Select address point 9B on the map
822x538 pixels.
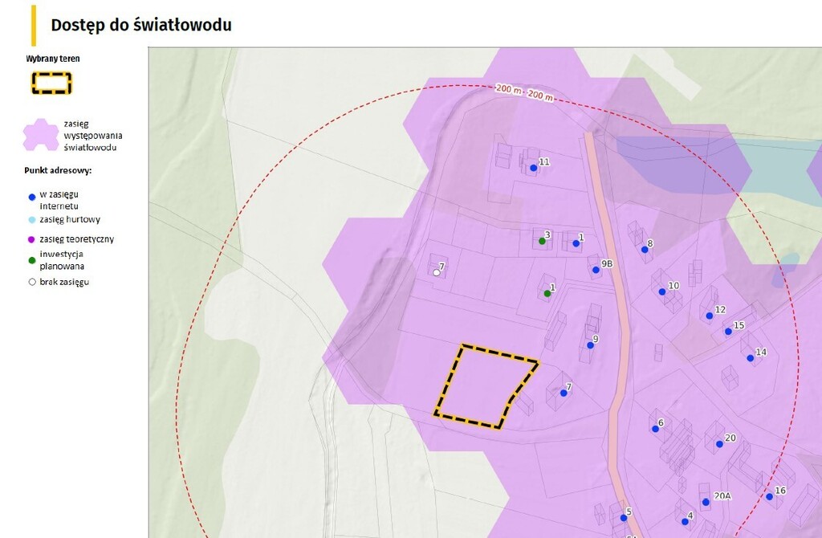(596, 270)
